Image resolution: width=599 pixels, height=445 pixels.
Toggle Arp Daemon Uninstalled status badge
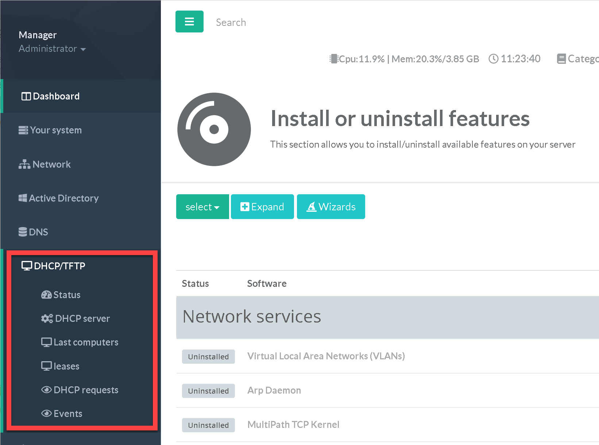tap(208, 391)
